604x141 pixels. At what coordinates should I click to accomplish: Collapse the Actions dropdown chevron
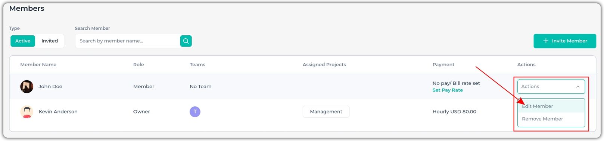(577, 87)
